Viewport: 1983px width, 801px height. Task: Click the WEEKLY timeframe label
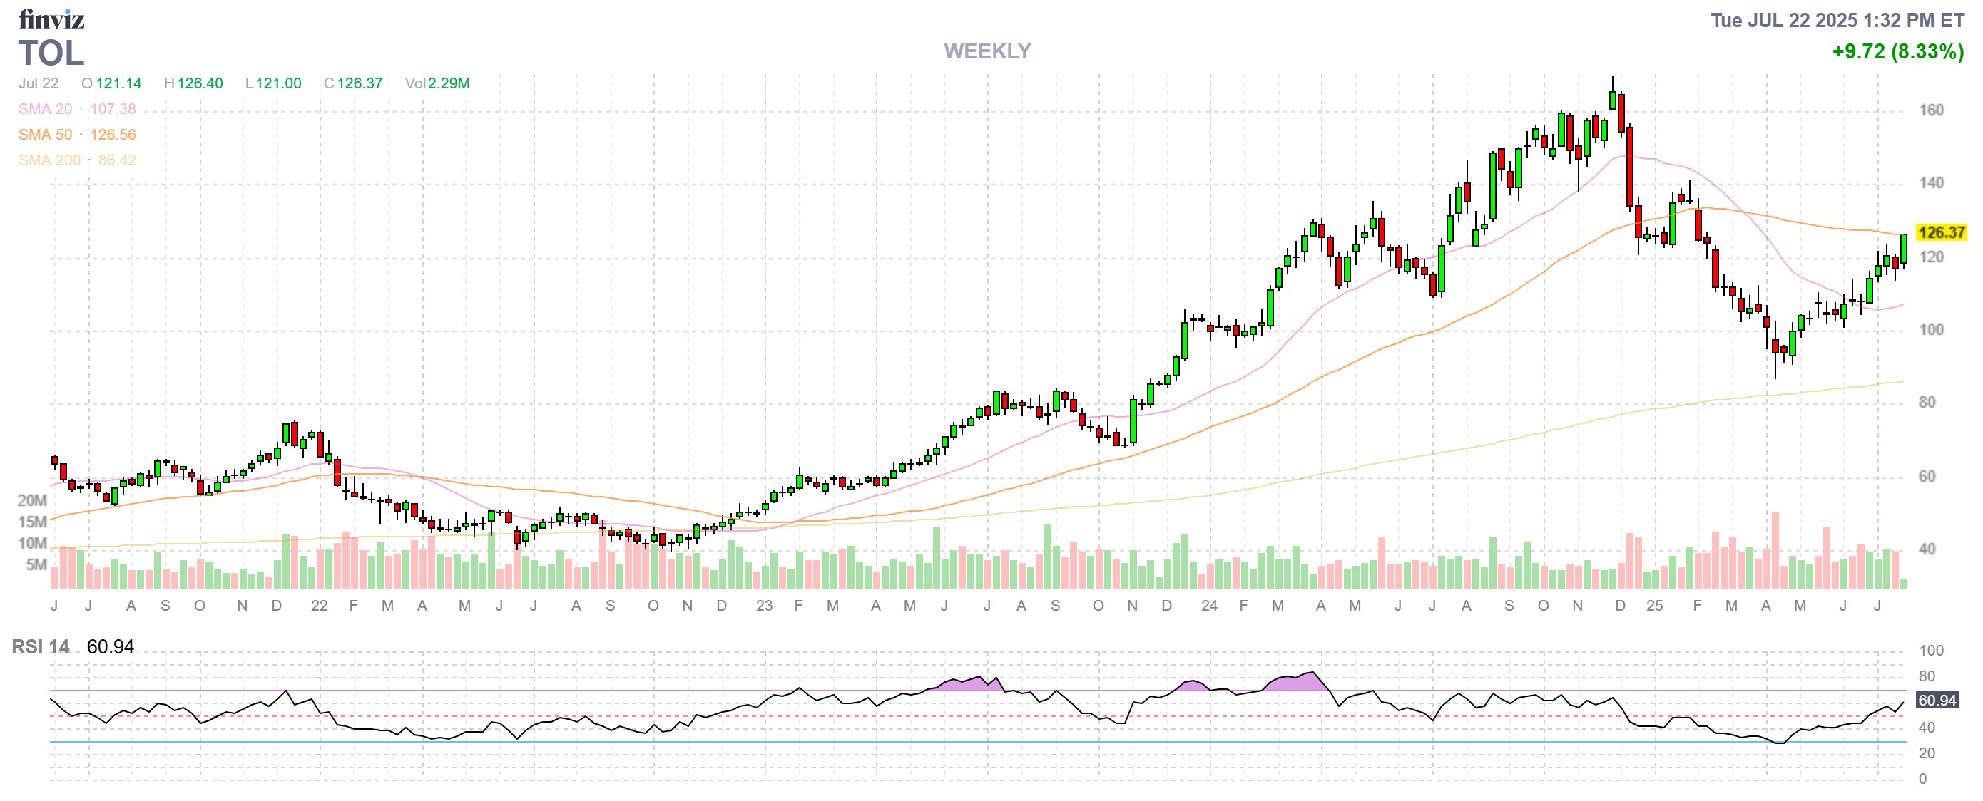tap(987, 51)
